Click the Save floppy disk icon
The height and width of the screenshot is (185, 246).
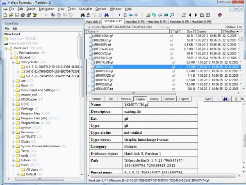click(x=17, y=15)
